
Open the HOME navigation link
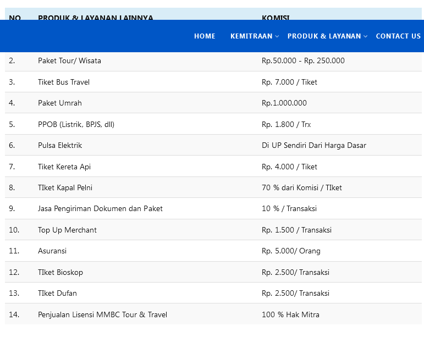(205, 36)
